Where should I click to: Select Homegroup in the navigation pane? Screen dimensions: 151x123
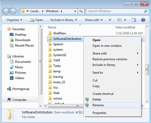click(x=18, y=89)
